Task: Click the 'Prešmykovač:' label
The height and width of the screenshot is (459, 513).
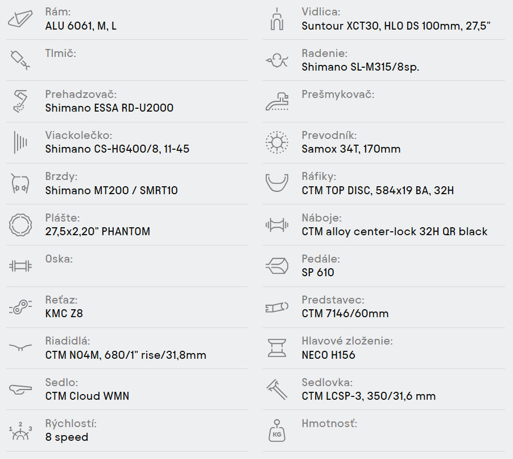Action: (338, 95)
